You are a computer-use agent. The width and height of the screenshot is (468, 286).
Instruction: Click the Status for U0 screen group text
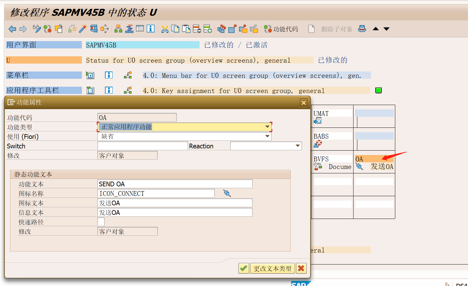[x=188, y=60]
